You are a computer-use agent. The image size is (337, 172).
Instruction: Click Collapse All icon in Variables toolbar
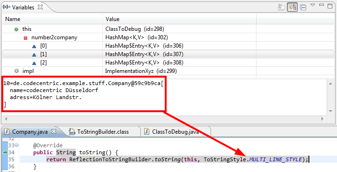[303, 7]
